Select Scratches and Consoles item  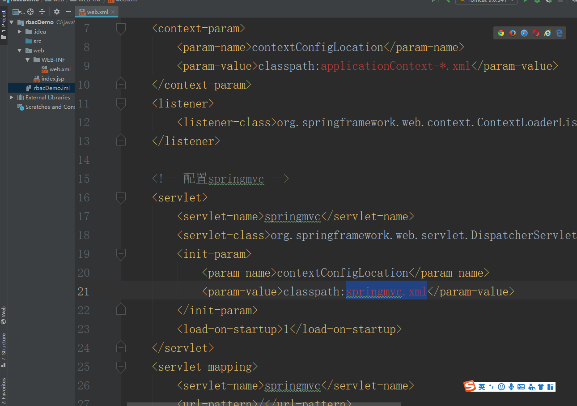click(50, 107)
